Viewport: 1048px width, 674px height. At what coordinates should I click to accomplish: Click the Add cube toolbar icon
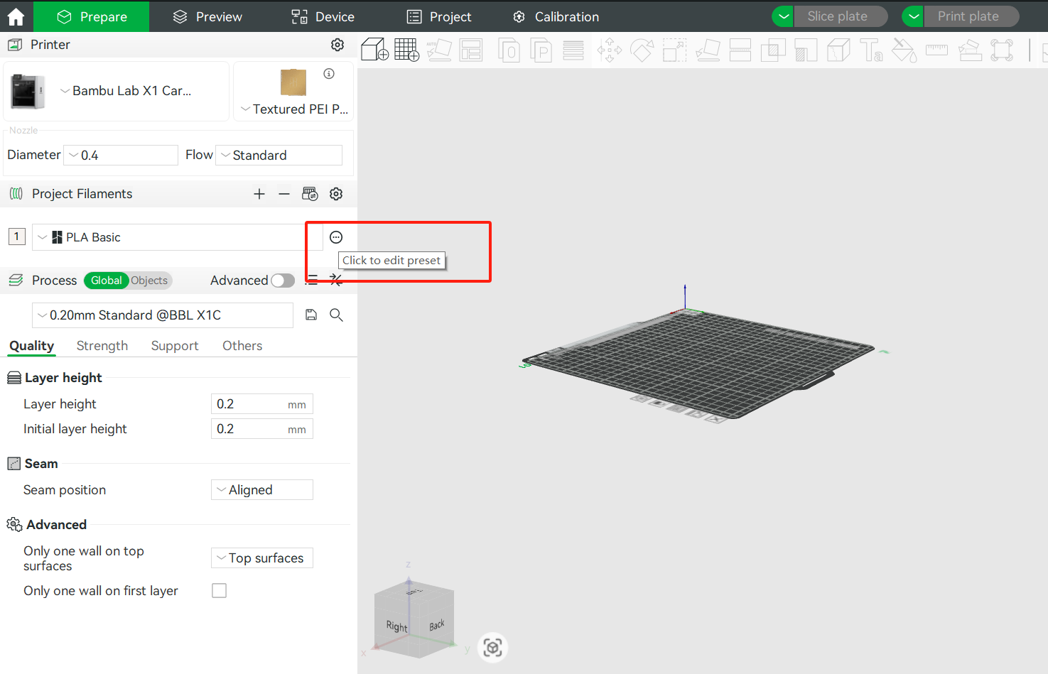click(x=374, y=50)
